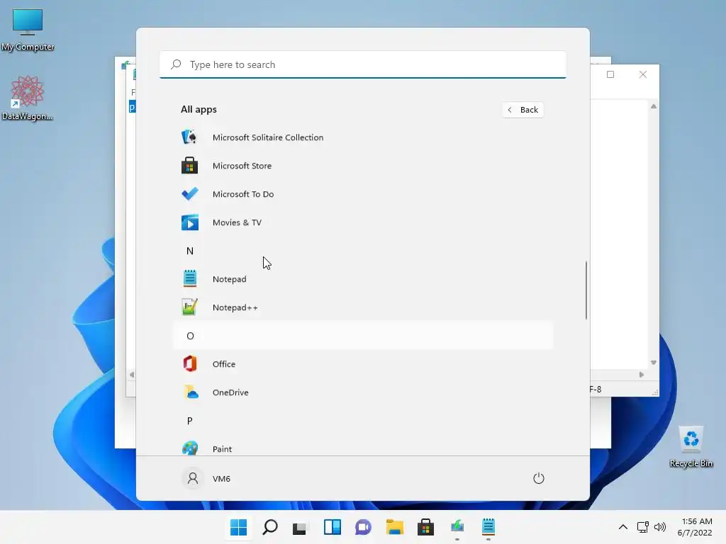Close the background Notepad window
This screenshot has height=544, width=726.
coord(642,74)
